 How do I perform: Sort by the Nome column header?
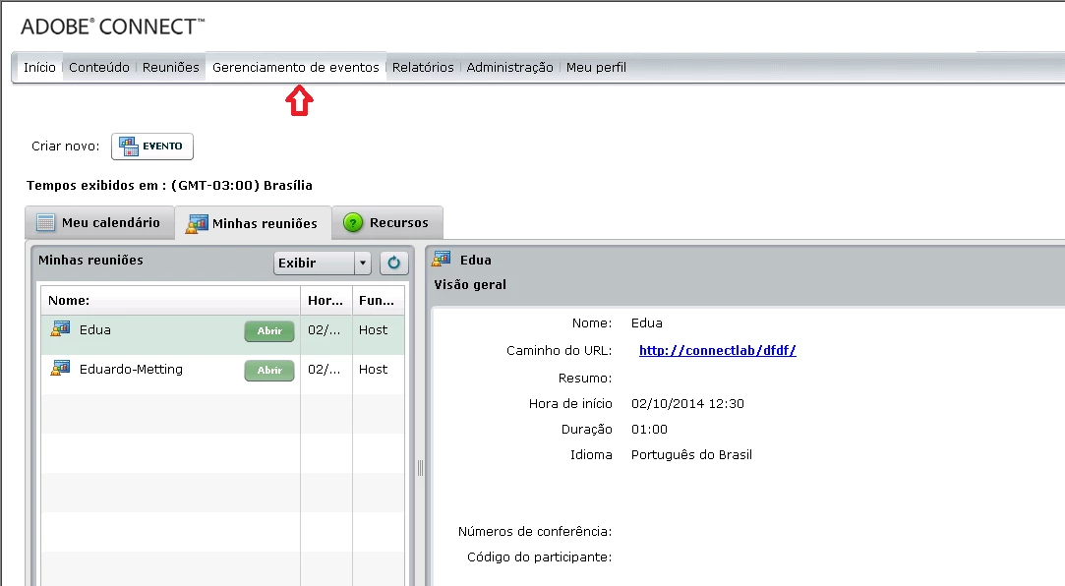point(170,300)
